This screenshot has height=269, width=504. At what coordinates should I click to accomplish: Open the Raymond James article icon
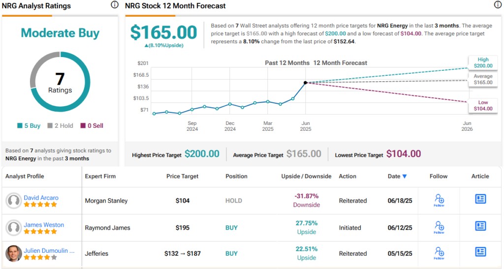(x=480, y=226)
